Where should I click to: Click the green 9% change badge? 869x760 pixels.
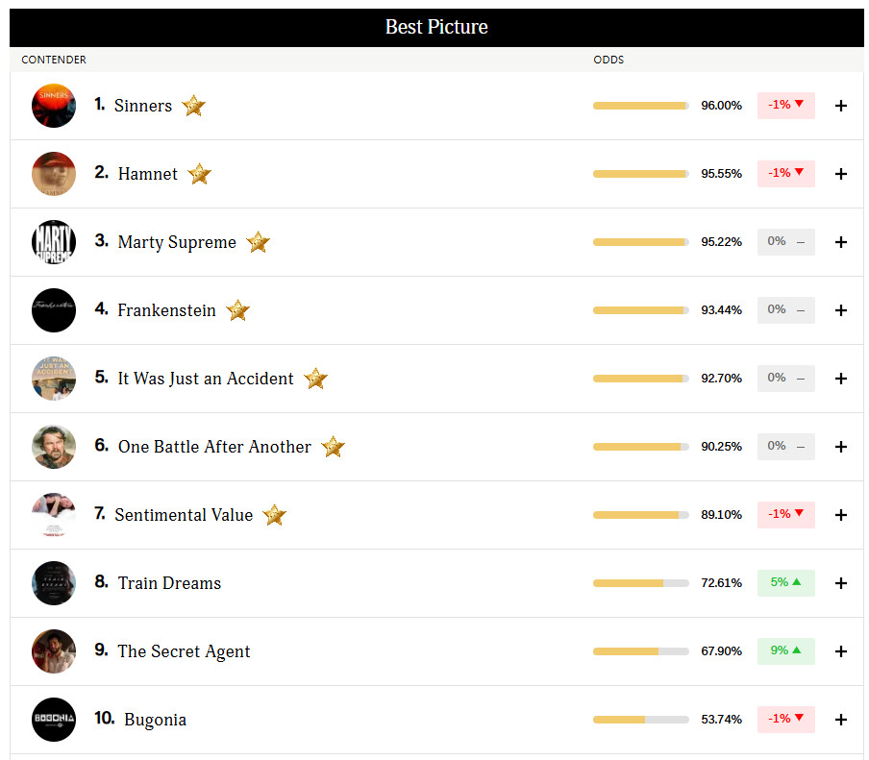[x=785, y=650]
